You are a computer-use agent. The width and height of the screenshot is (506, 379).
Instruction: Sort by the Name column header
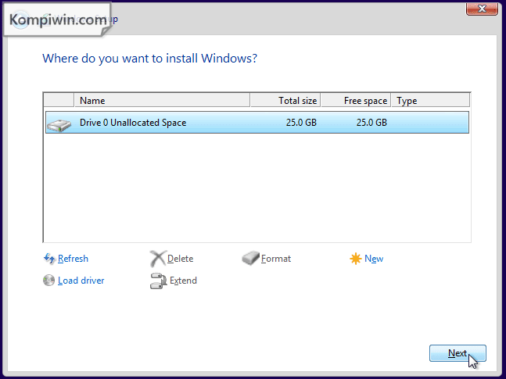[x=162, y=101]
